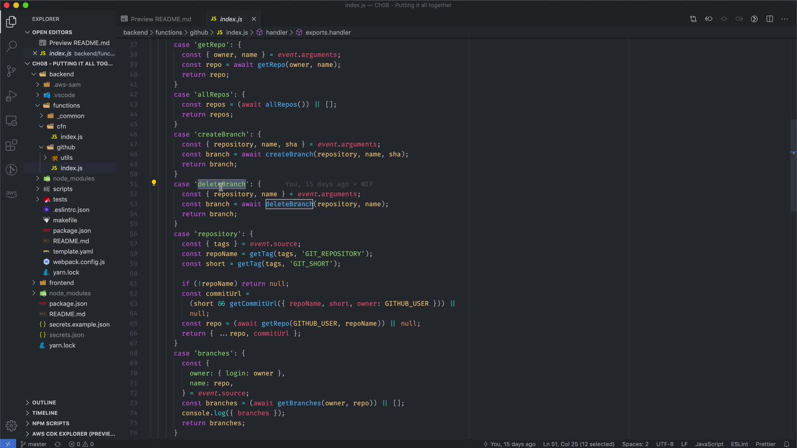The height and width of the screenshot is (448, 797).
Task: Click the editor vertical scrollbar
Action: 793,166
